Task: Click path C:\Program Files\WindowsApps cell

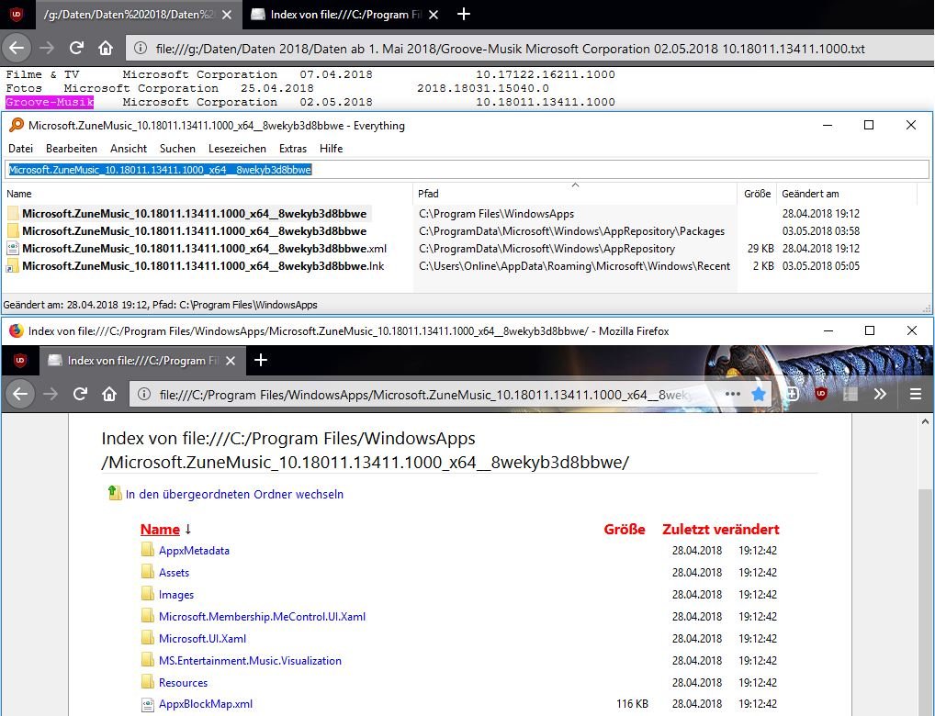Action: click(496, 214)
